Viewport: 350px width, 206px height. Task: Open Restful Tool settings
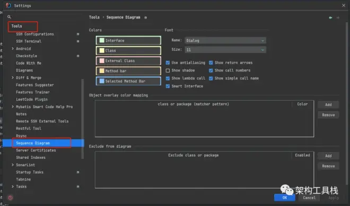[29, 128]
